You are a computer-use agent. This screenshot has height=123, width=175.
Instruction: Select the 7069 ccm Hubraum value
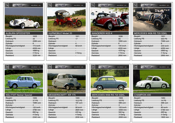point(165,41)
